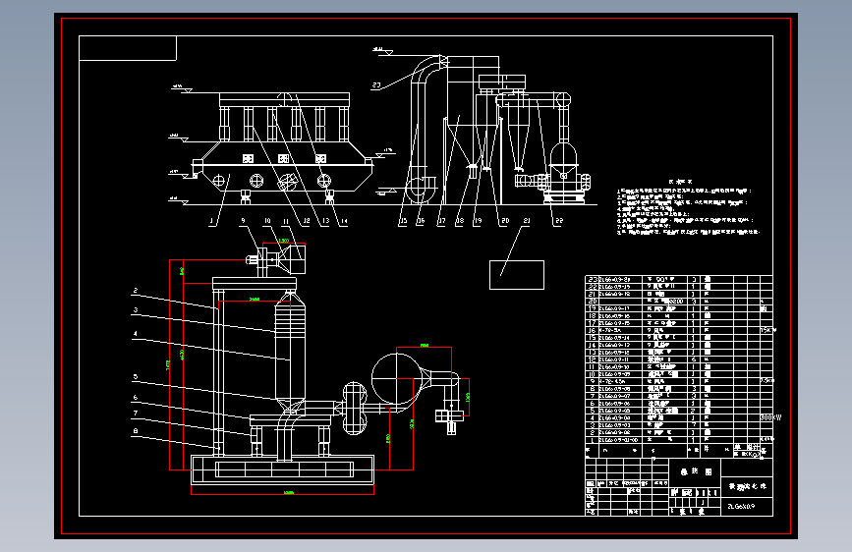Click callout label 10 above side view
Screen dimensions: 852x552
(266, 221)
